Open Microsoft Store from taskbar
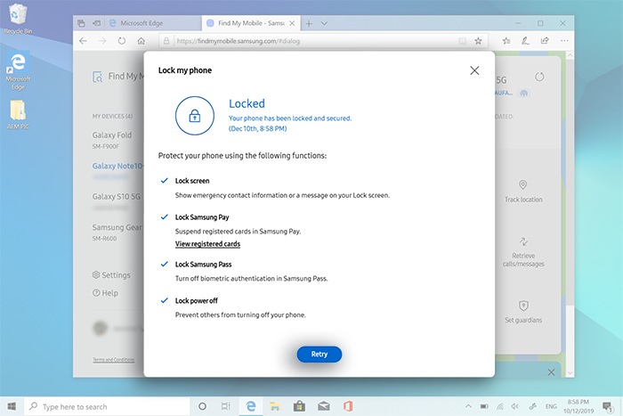Screen dimensions: 623x416 click(299, 406)
